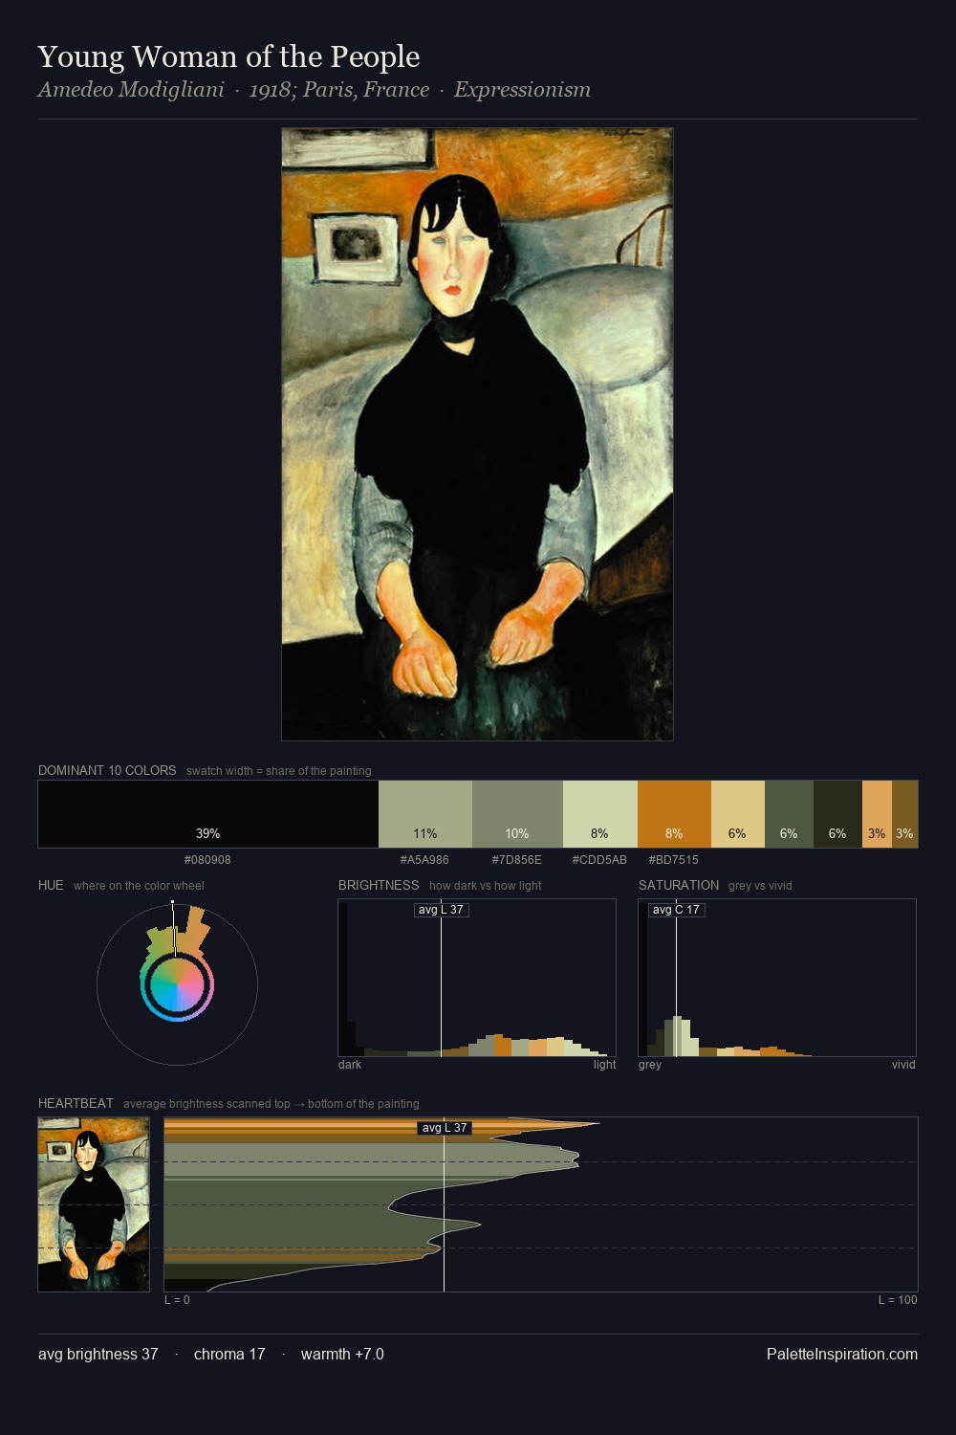Open the PaletteInspiration.com link
The image size is (956, 1435).
tap(842, 1355)
